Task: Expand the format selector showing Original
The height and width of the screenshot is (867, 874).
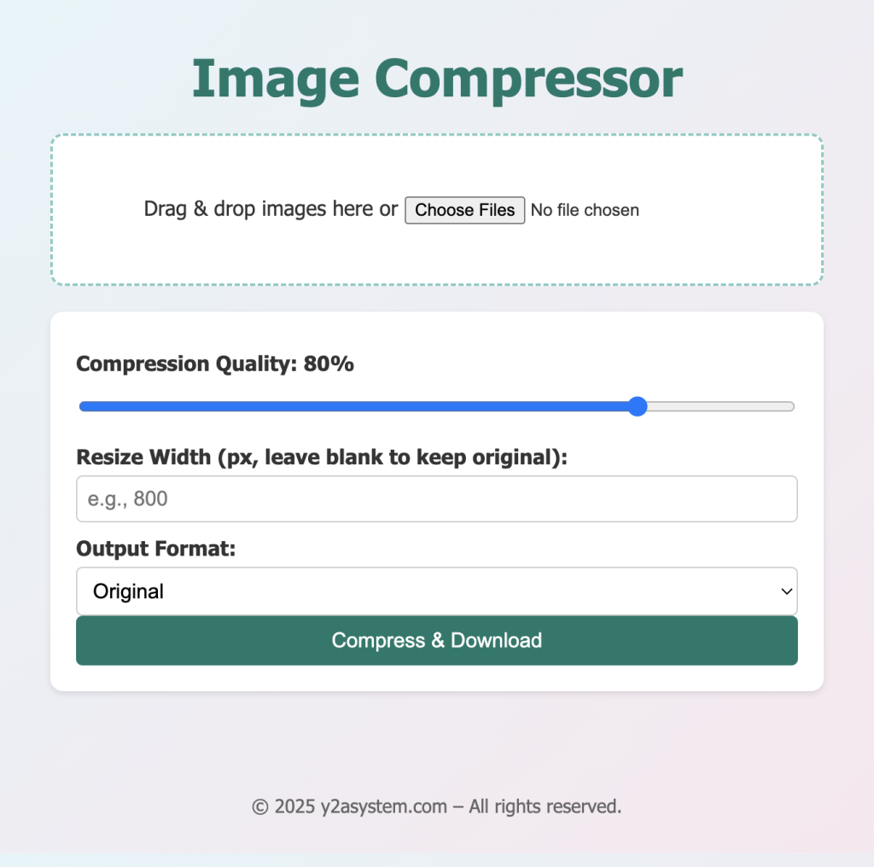Action: [437, 591]
